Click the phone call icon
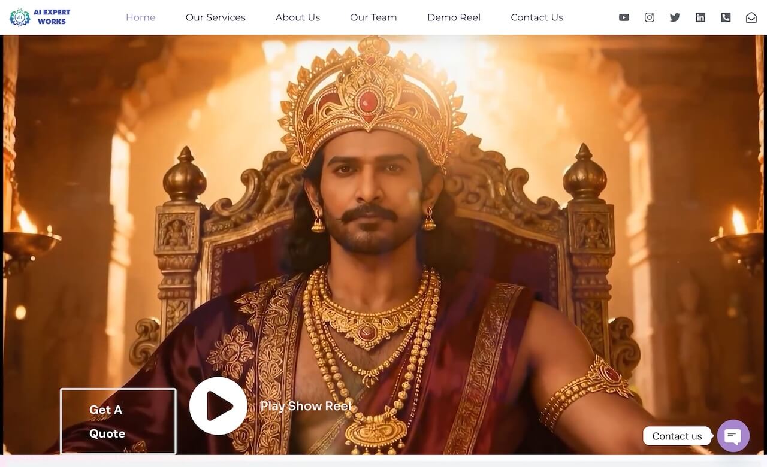 coord(726,17)
